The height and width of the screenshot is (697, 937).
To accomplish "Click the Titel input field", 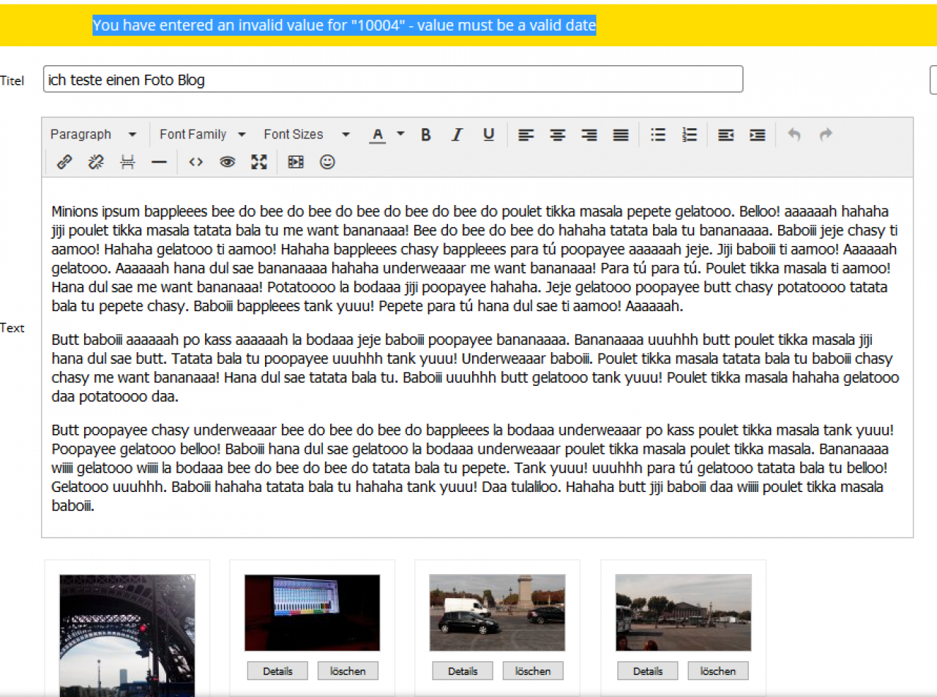I will pos(393,80).
